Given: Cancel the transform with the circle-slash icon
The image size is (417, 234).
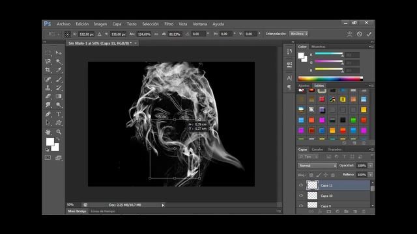Looking at the screenshot, I should click(359, 34).
